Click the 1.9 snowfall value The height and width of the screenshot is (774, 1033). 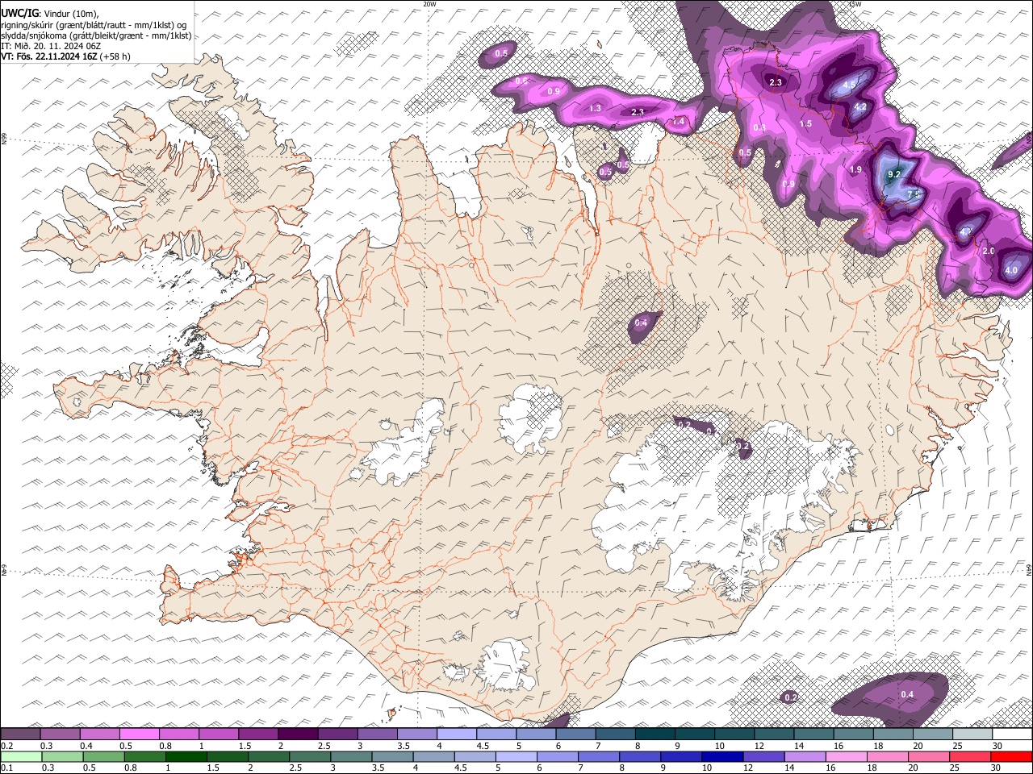855,169
